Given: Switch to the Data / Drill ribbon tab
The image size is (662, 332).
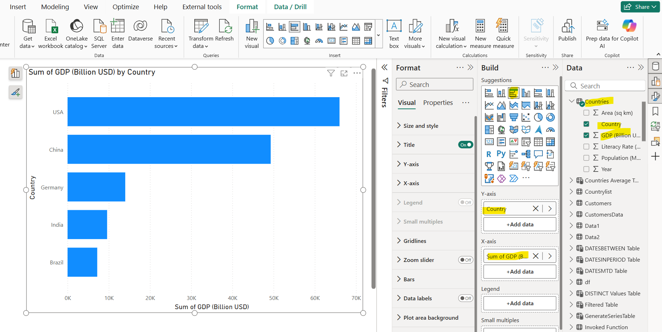Looking at the screenshot, I should coord(290,7).
